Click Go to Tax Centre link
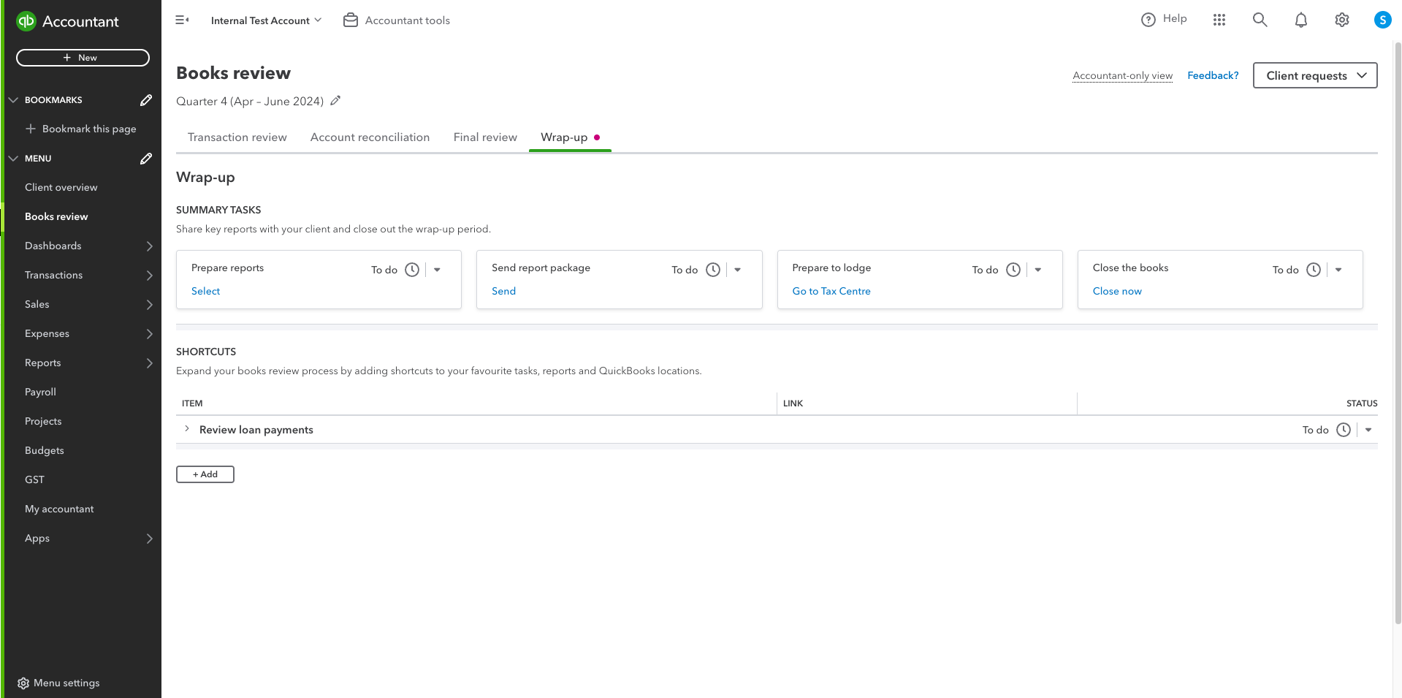 tap(831, 291)
